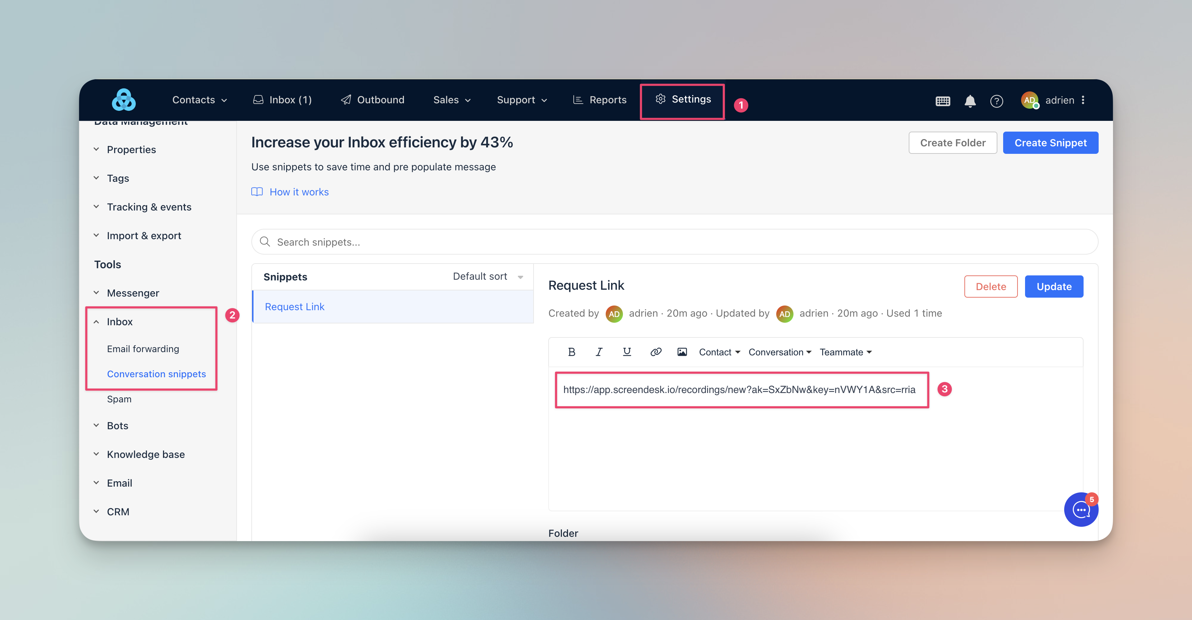Open the How it works link
Image resolution: width=1192 pixels, height=620 pixels.
coord(298,192)
